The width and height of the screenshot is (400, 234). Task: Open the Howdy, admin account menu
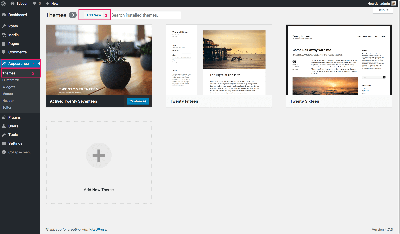(381, 3)
